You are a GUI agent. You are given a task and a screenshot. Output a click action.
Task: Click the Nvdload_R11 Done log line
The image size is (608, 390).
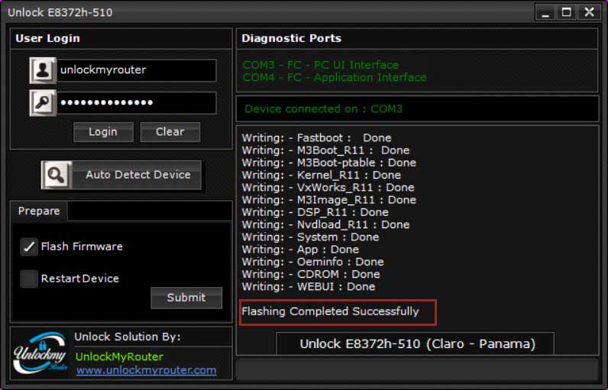[x=325, y=224]
